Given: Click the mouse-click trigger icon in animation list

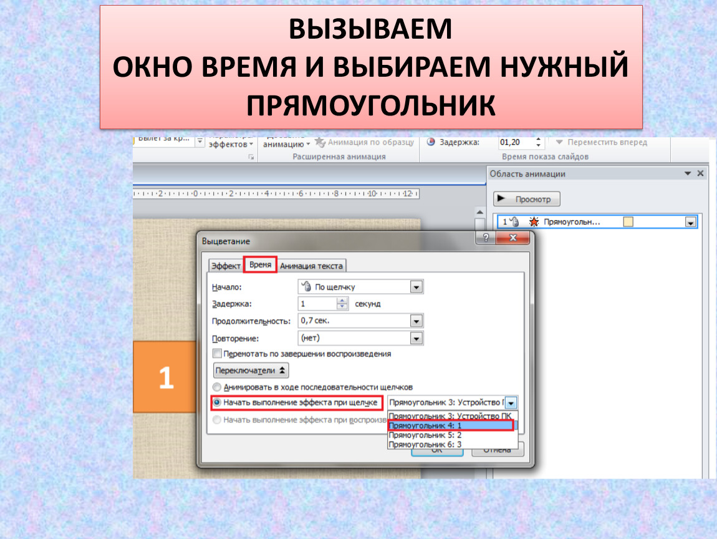Looking at the screenshot, I should coord(516,221).
